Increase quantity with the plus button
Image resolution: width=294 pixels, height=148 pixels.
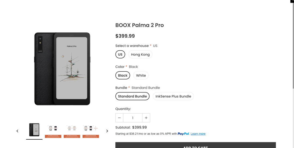point(146,118)
